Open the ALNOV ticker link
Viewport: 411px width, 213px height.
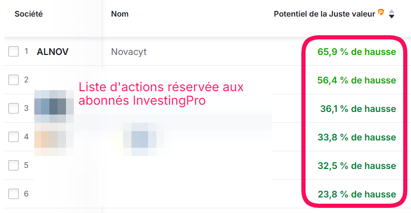tap(52, 51)
